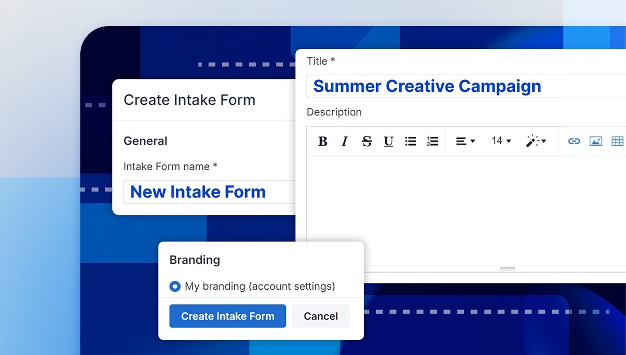Image resolution: width=626 pixels, height=355 pixels.
Task: Click the New Intake Form name field
Action: click(x=209, y=192)
